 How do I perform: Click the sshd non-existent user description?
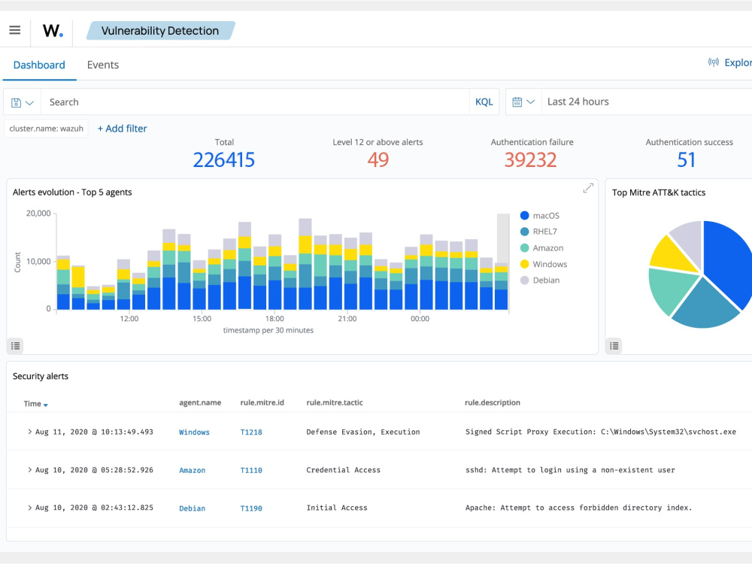point(570,470)
